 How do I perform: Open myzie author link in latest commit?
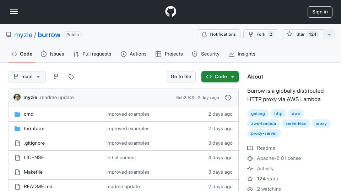[30, 98]
